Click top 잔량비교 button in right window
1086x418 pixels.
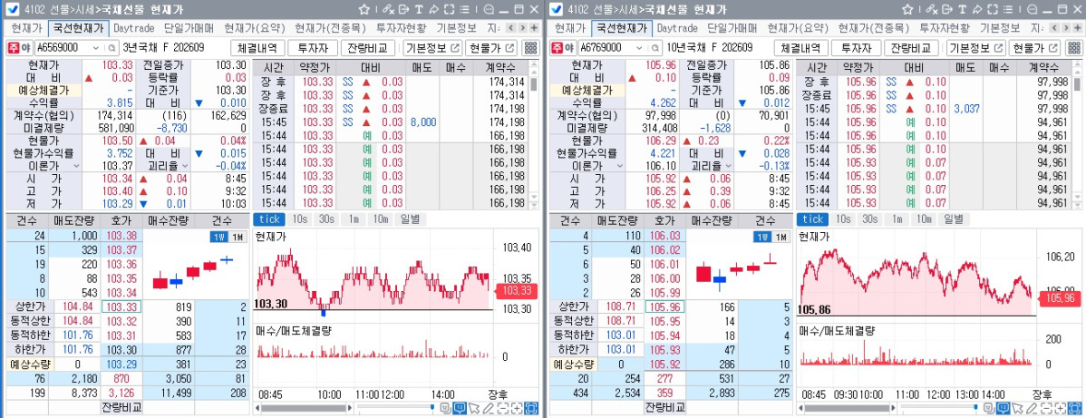pos(911,48)
